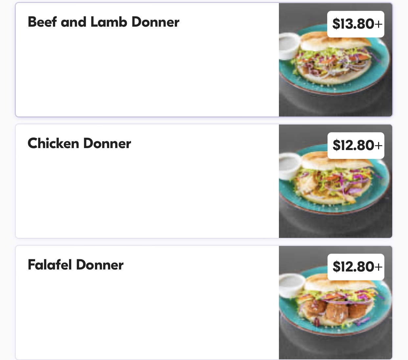Screen dimensions: 408x360
Task: Click the Chicken Donner title text
Action: tap(79, 143)
